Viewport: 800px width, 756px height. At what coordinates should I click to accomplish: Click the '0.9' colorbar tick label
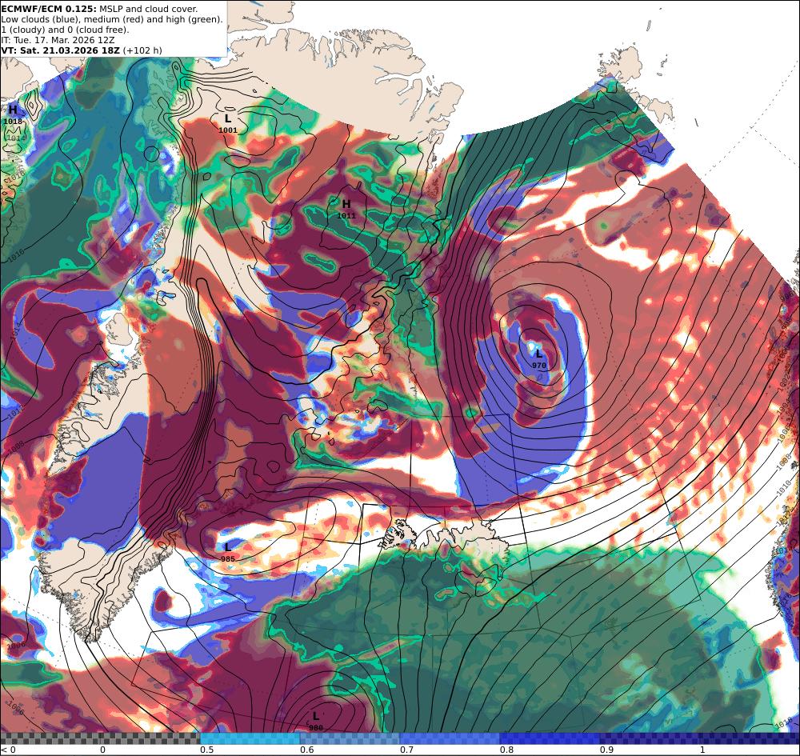click(606, 750)
